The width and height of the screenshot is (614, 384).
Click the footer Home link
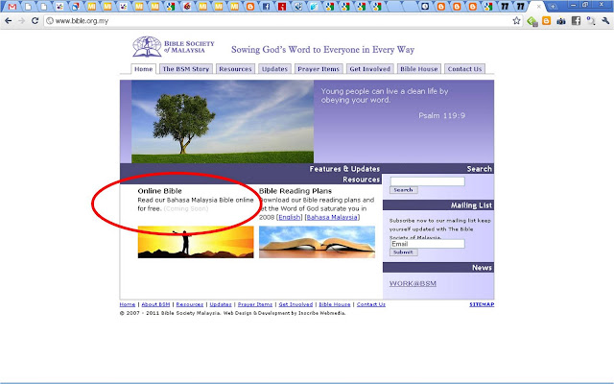[x=128, y=304]
